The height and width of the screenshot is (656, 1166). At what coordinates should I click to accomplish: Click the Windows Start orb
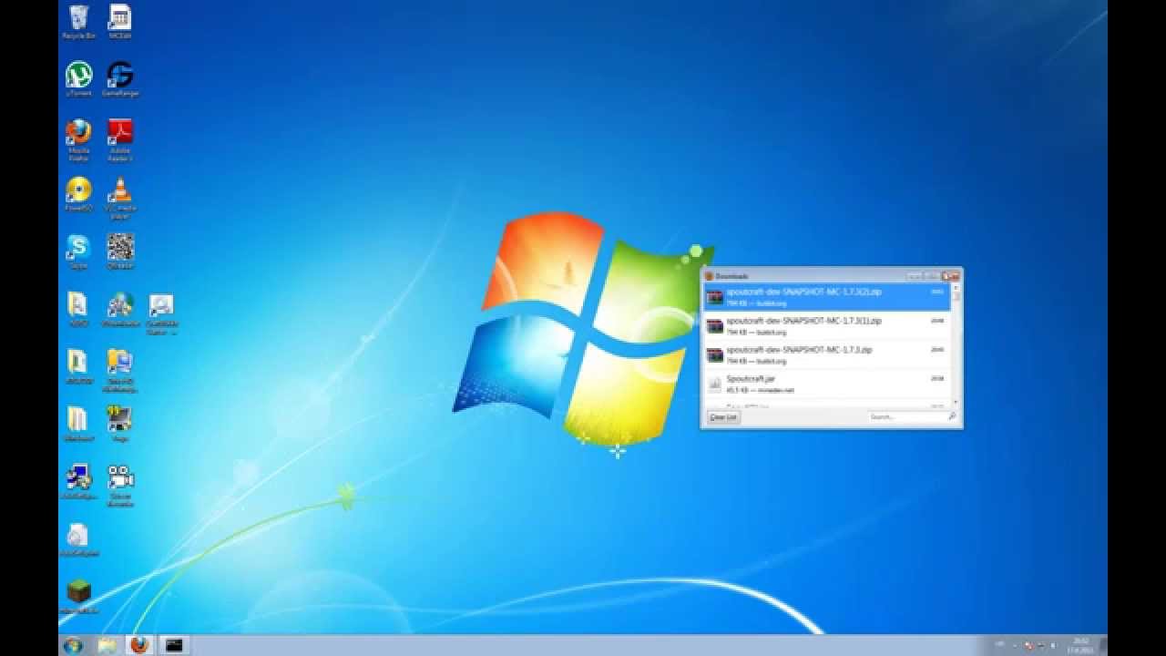[74, 645]
